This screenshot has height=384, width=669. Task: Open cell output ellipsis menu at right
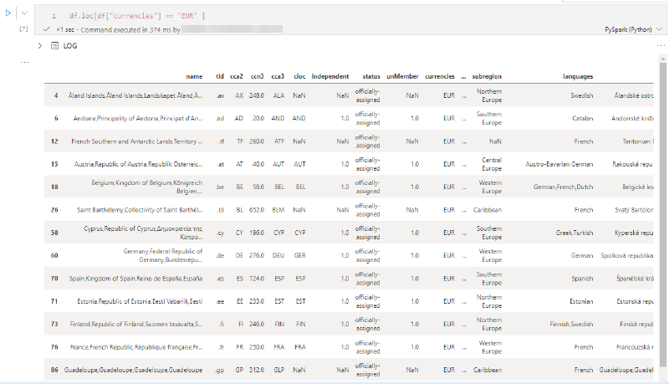point(661,46)
